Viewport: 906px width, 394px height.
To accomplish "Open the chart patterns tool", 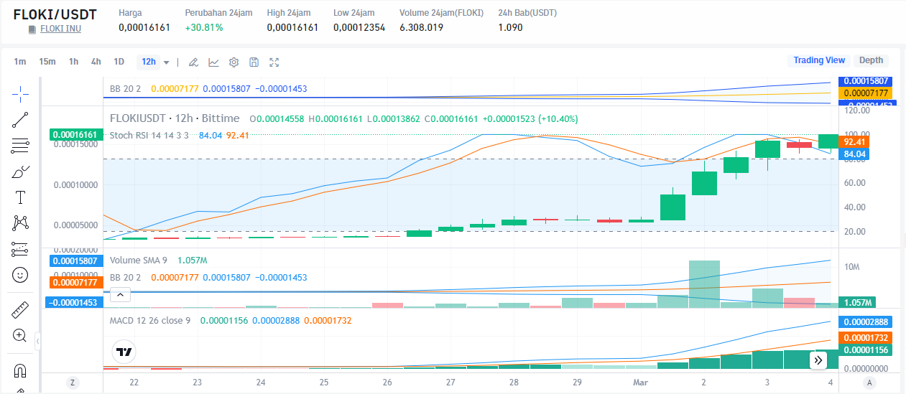I will tap(20, 223).
